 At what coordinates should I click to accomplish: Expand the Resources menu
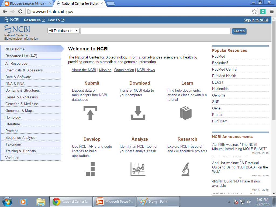(x=34, y=20)
